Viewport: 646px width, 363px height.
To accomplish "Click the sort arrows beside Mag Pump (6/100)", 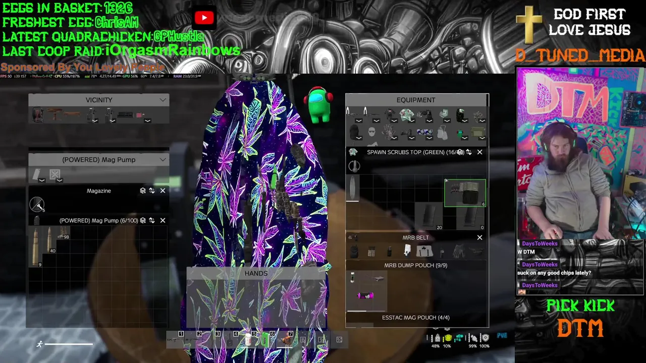I will pos(152,220).
